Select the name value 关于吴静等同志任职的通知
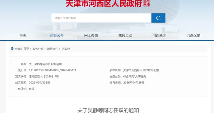 click(x=45, y=64)
